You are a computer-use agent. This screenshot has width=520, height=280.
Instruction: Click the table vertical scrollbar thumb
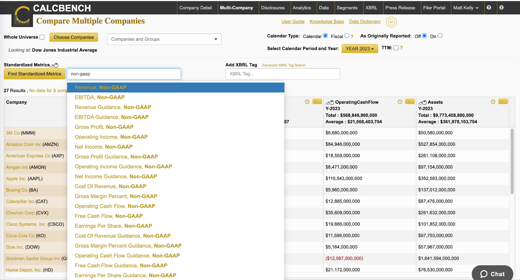(512, 161)
